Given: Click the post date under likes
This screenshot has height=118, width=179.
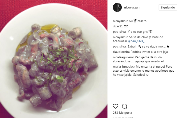Looking at the screenshot, I should pos(123,117).
